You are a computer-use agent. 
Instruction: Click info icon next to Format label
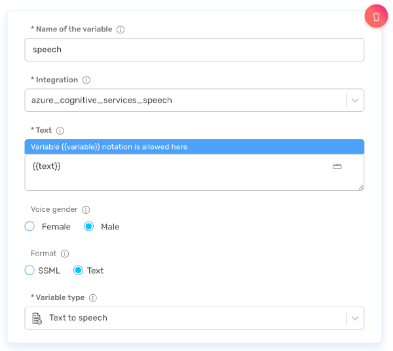pos(64,254)
